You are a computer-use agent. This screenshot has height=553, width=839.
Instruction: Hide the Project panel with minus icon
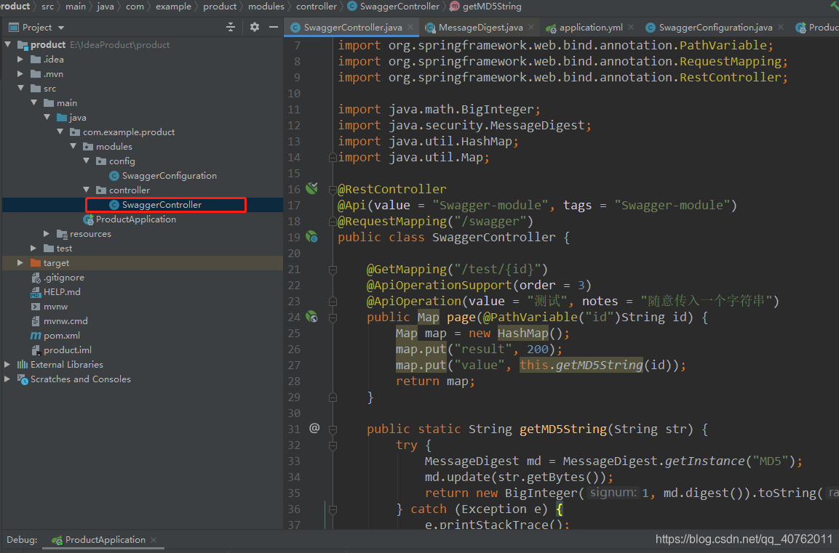tap(274, 27)
